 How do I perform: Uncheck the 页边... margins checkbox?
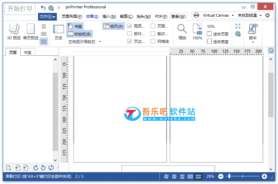click(130, 41)
